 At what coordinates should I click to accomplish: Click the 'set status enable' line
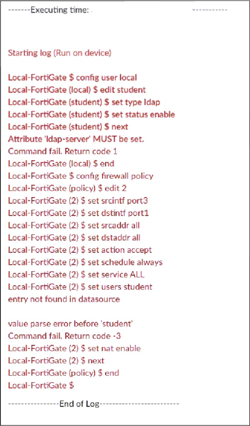click(x=91, y=114)
